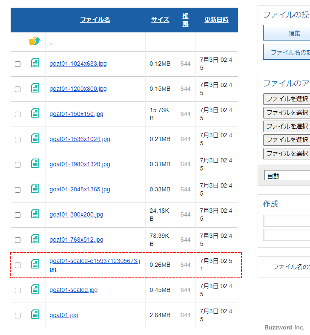Click file icon beside goat01-1024x683.jpg

coord(35,64)
